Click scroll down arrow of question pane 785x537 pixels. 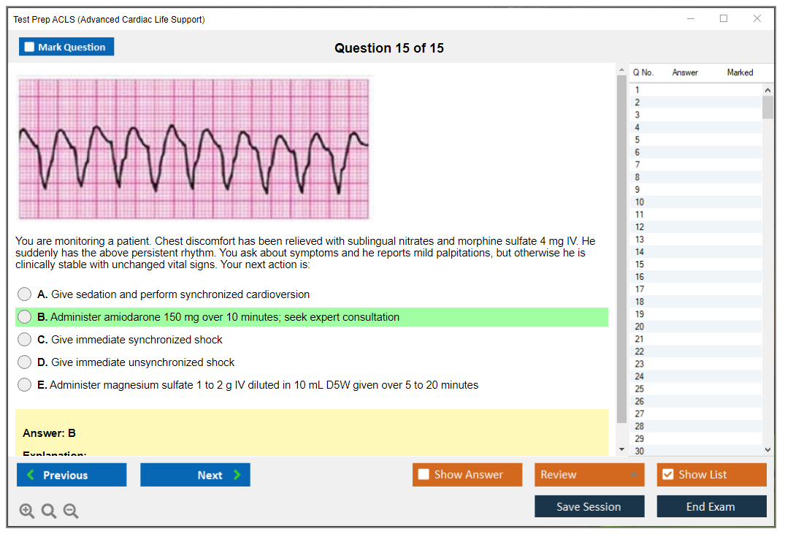621,449
